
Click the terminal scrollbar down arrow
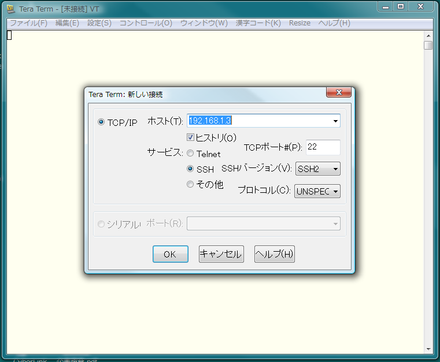tap(428, 349)
